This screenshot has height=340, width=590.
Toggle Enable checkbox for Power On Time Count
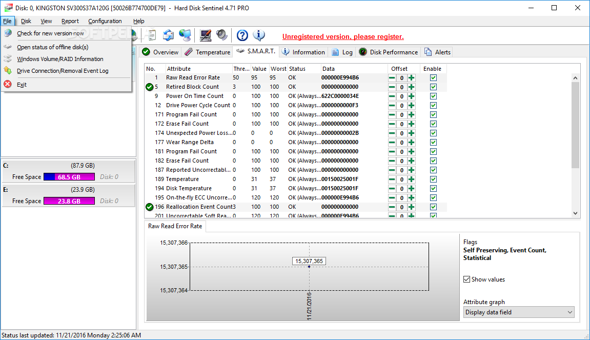pyautogui.click(x=433, y=96)
